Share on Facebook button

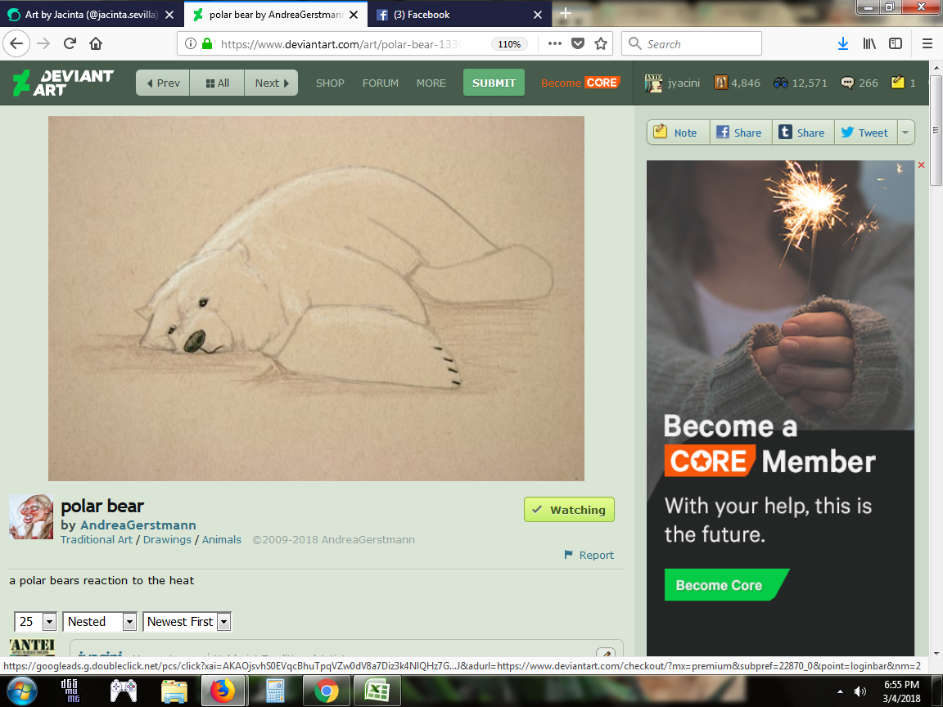[741, 133]
